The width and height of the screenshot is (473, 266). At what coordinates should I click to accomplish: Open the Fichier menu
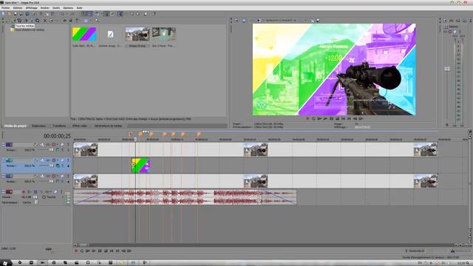pos(6,8)
